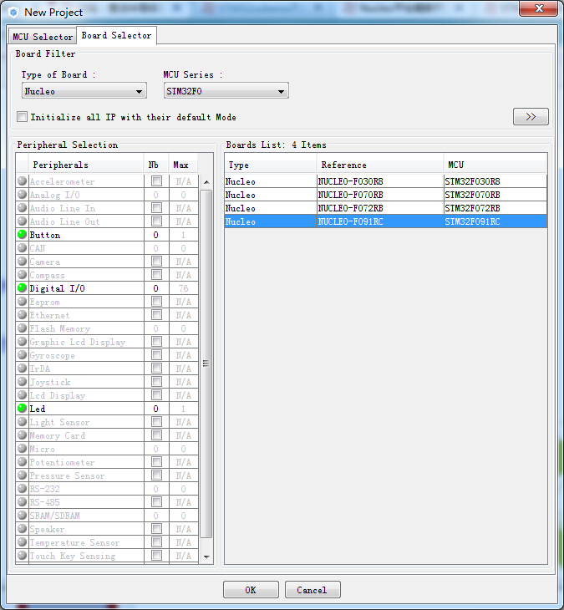This screenshot has height=610, width=564.
Task: Click the gray status dot beside Memory Card
Action: tap(23, 435)
